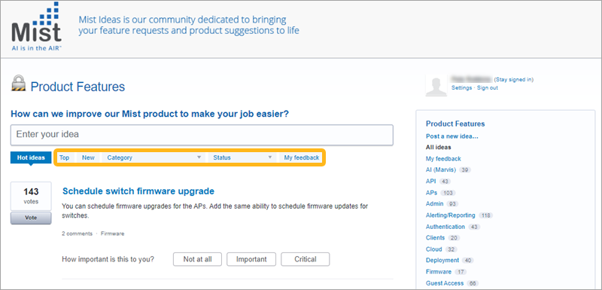Click the 'How can we improve' heading text

click(x=150, y=114)
